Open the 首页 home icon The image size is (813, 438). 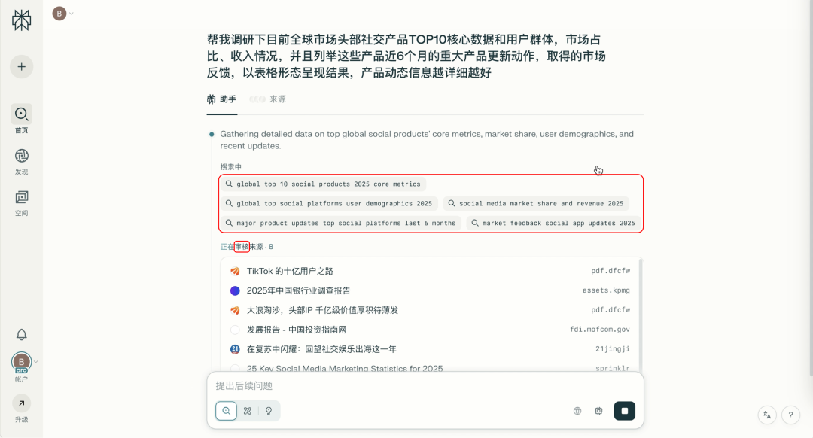21,114
